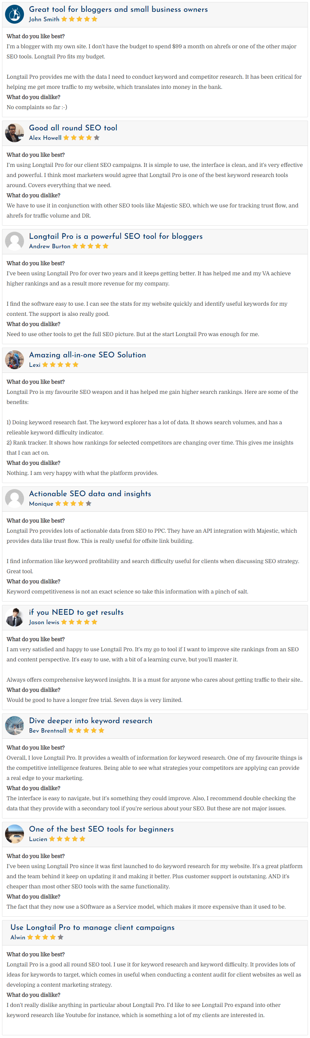Click Andrew Burton's grey placeholder avatar
The width and height of the screenshot is (310, 1038).
(x=15, y=241)
